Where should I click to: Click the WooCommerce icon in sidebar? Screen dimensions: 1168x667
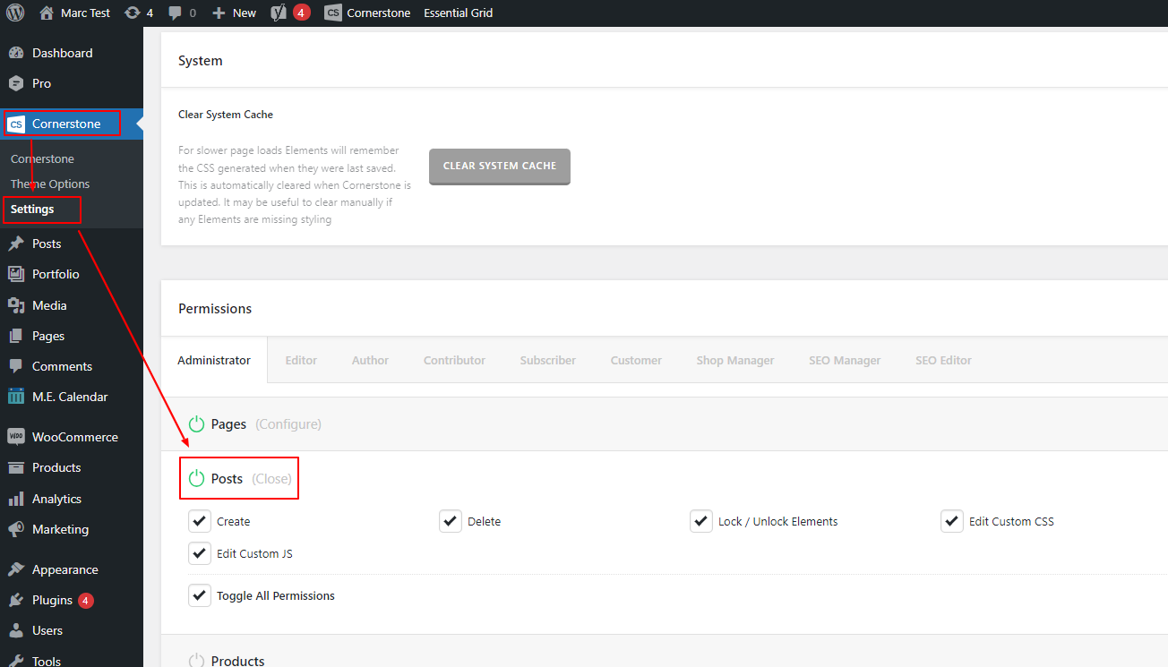16,437
